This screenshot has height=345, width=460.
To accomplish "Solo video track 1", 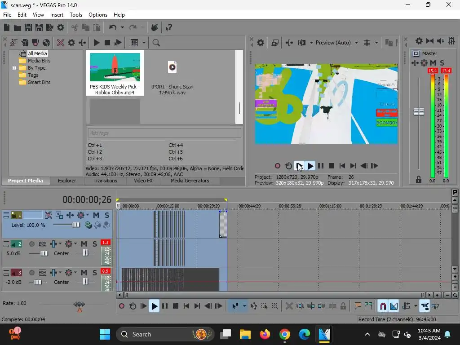I will tap(107, 215).
